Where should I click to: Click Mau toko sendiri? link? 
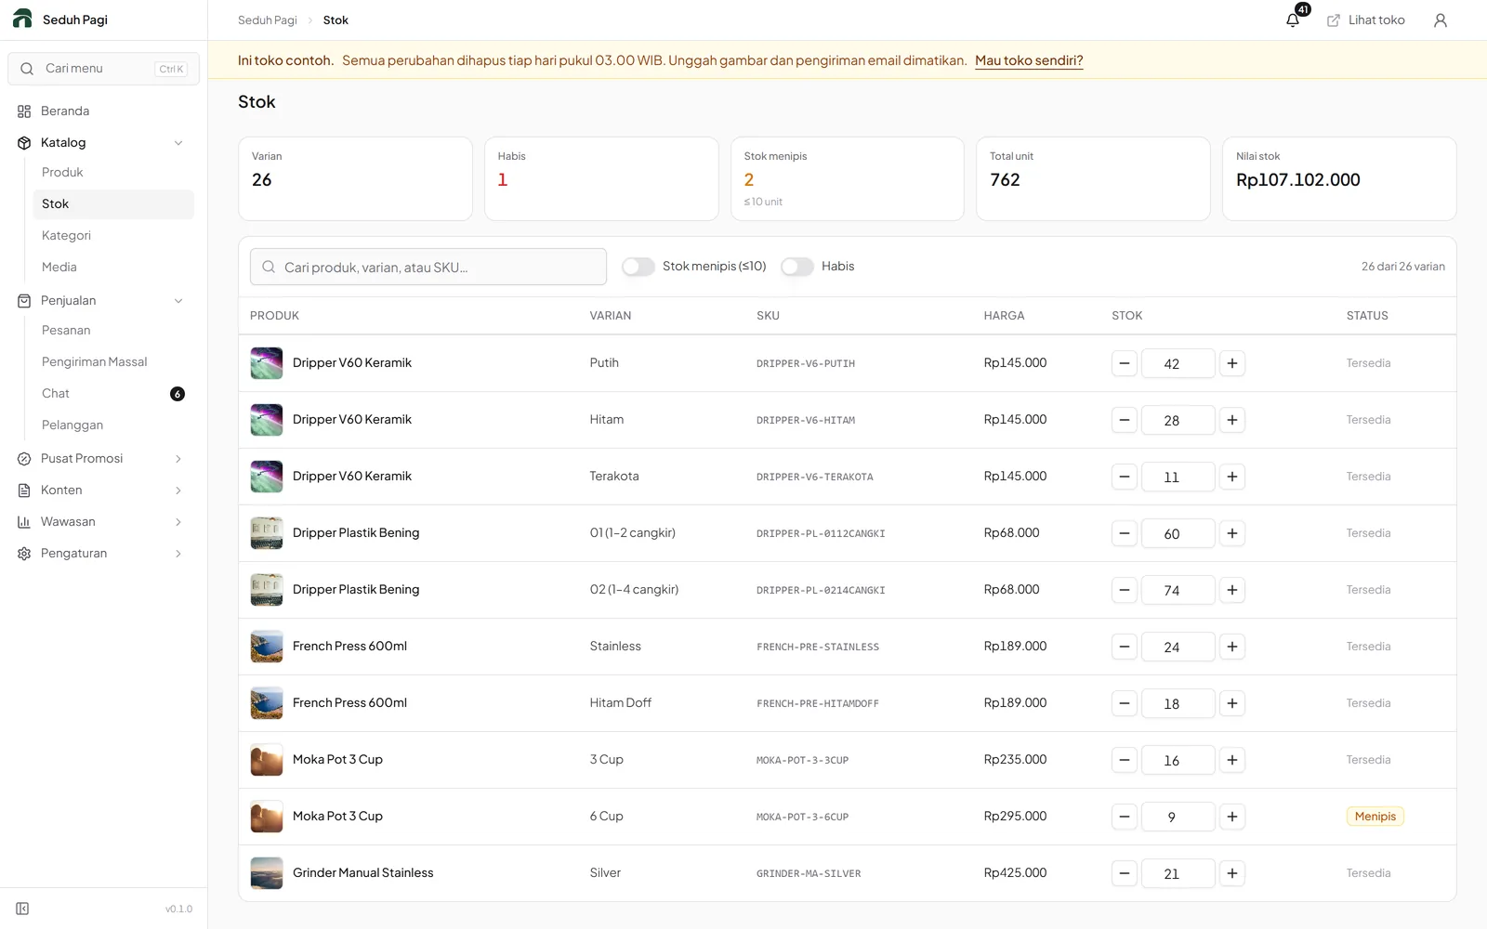point(1029,60)
